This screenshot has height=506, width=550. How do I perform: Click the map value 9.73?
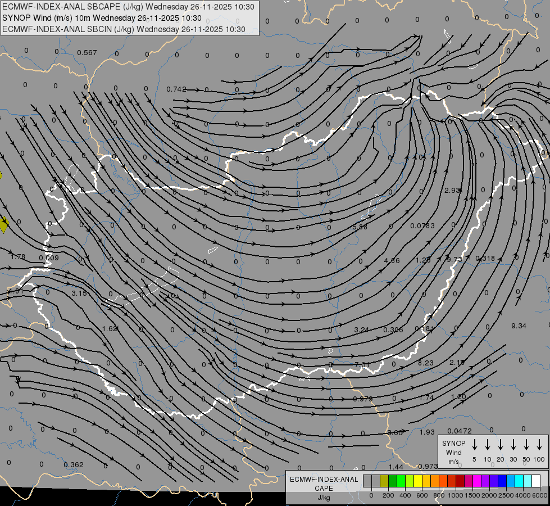[454, 259]
